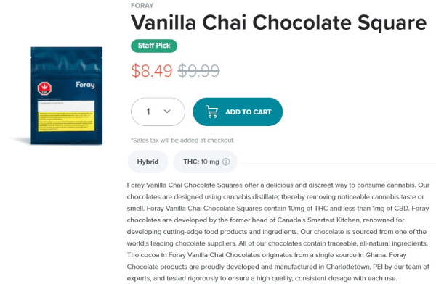436x284 pixels.
Task: Open the quantity selector showing 1
Action: (158, 112)
